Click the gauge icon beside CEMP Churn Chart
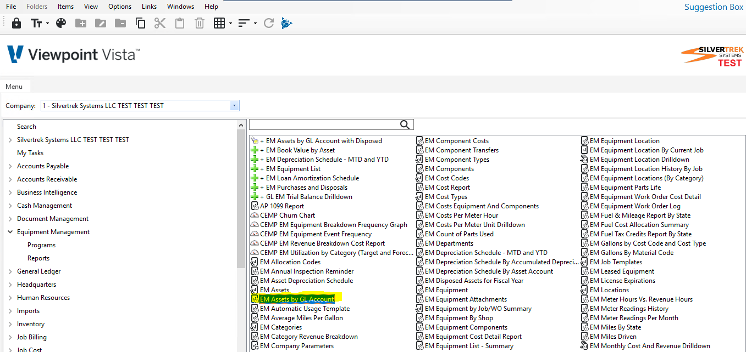This screenshot has height=352, width=746. (255, 215)
